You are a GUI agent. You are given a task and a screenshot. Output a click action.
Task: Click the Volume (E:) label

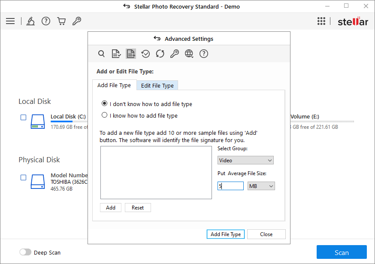coord(305,117)
